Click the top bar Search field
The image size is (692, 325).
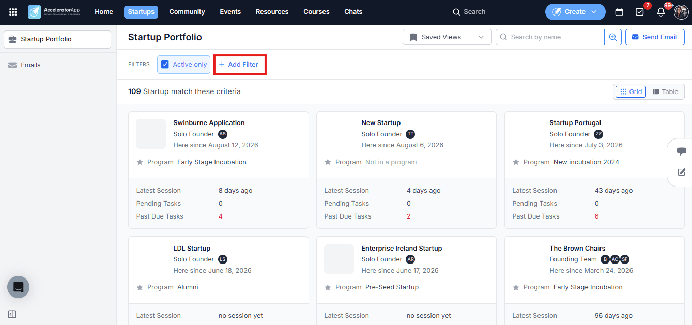pos(469,12)
